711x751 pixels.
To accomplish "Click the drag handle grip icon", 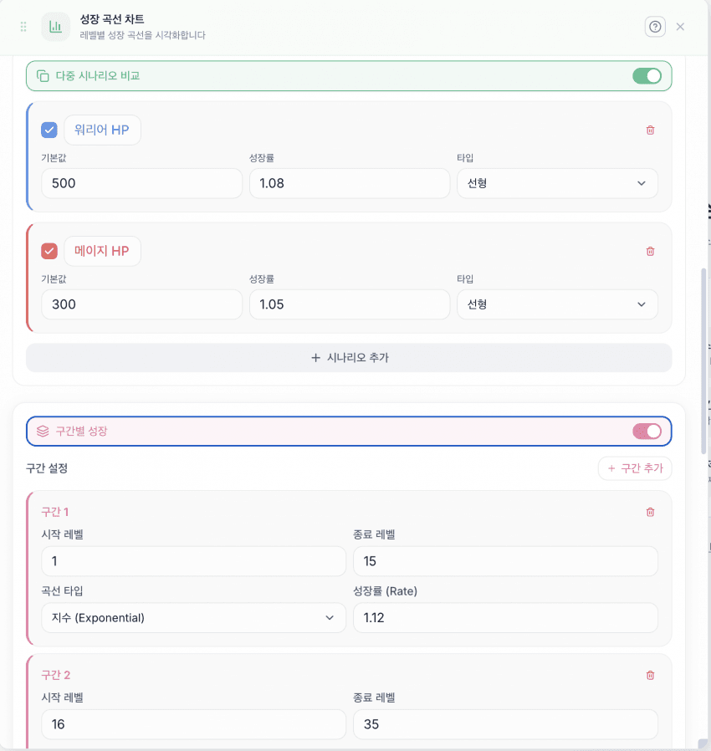I will pos(23,27).
